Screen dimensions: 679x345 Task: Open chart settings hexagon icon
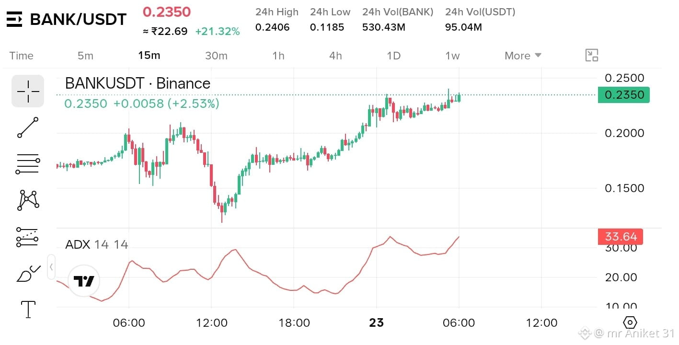(x=631, y=322)
